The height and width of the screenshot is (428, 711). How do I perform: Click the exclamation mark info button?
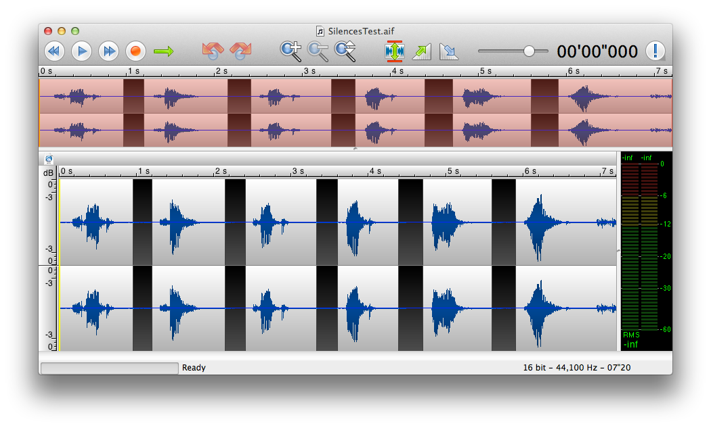coord(655,51)
